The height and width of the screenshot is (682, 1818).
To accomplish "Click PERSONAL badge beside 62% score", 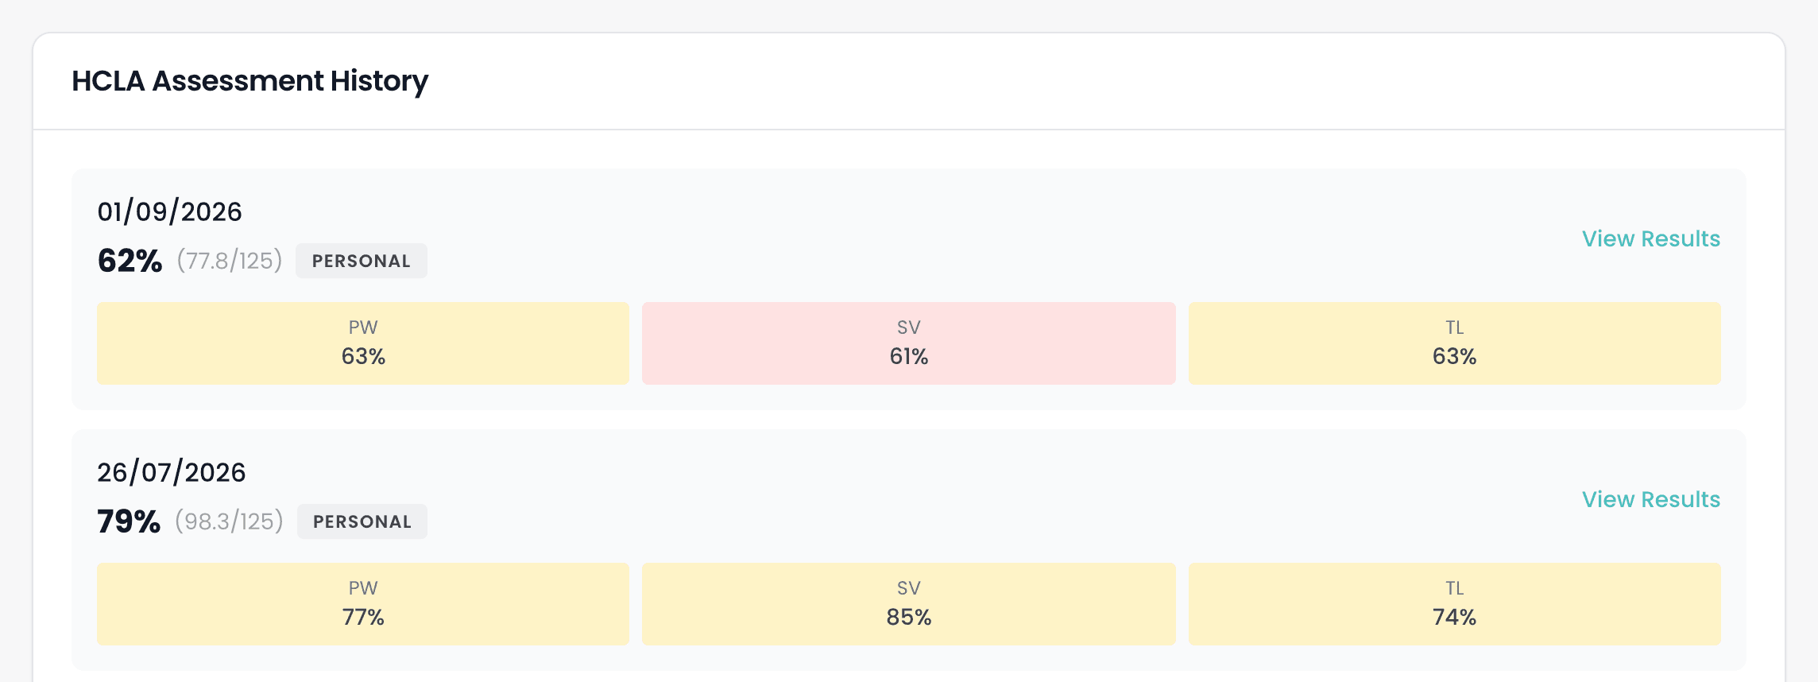I will pos(362,261).
